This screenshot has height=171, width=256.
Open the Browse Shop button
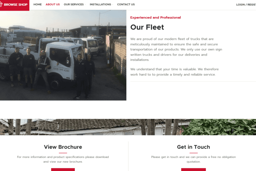tap(15, 5)
